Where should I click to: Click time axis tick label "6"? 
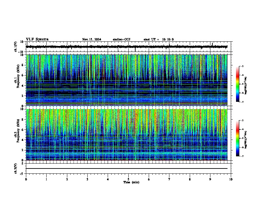point(149,179)
